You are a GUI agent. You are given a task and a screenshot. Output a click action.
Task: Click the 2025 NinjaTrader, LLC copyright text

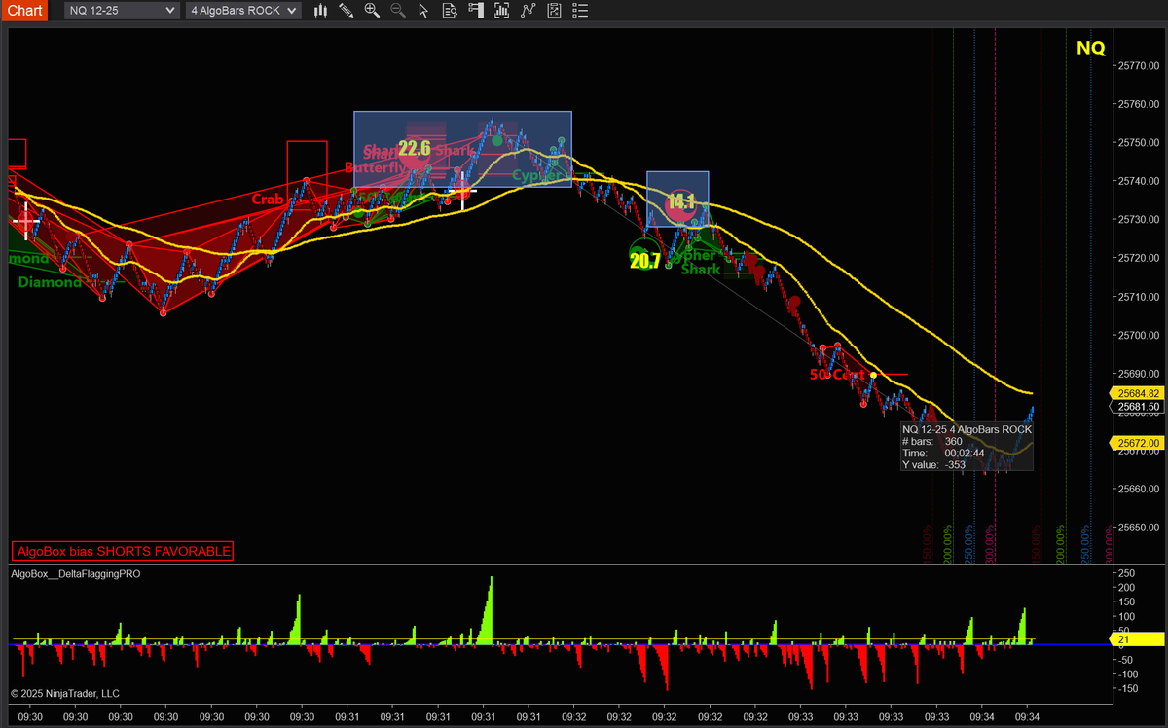click(64, 693)
